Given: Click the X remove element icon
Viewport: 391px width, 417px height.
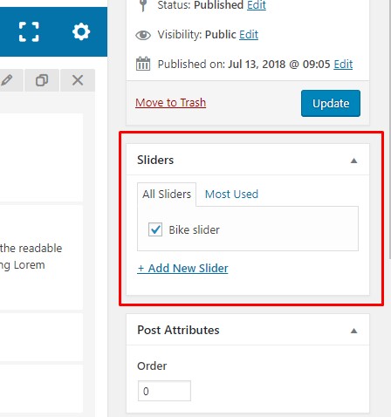Looking at the screenshot, I should coord(78,80).
